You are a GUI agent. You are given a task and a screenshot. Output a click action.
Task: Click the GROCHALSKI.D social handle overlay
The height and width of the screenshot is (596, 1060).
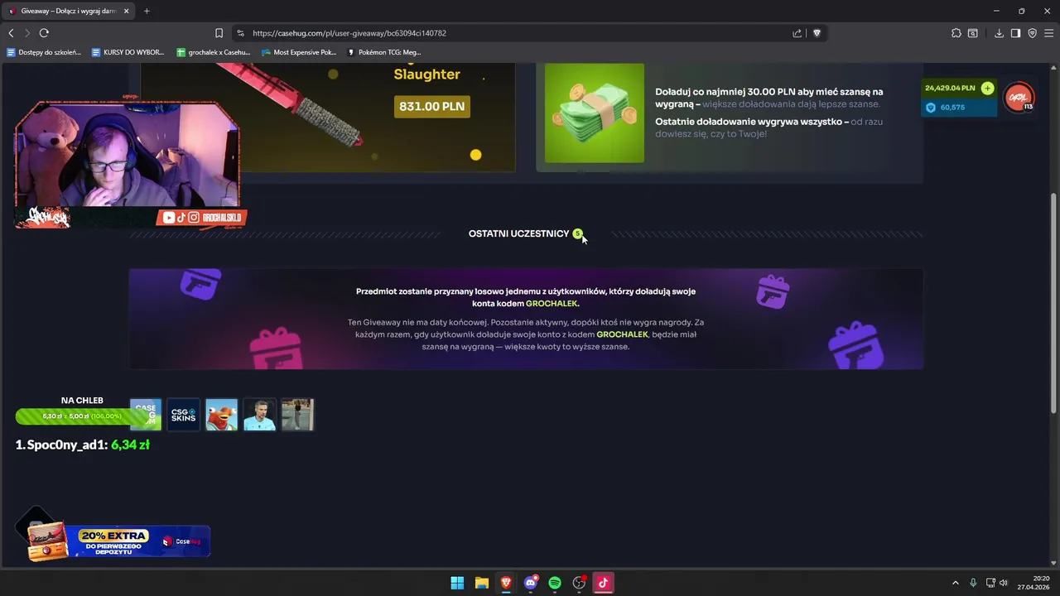point(201,218)
